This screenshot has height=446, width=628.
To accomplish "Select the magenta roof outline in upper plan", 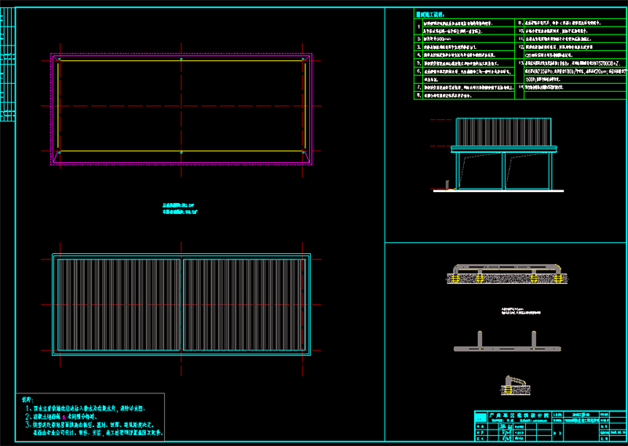I will [181, 109].
